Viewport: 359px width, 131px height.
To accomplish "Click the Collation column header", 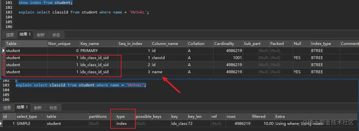I will (200, 43).
